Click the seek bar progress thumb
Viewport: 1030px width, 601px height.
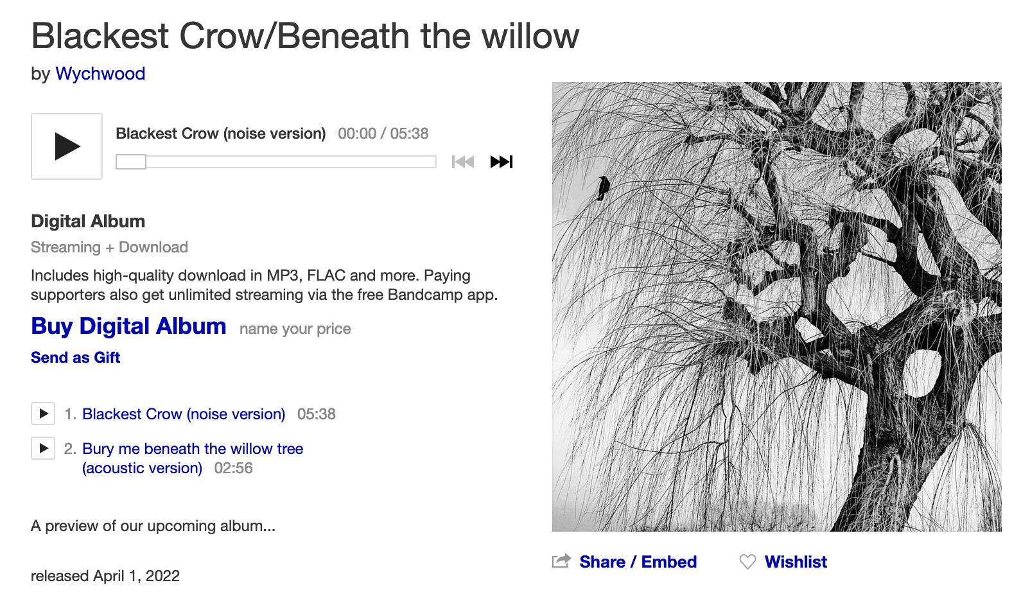131,162
